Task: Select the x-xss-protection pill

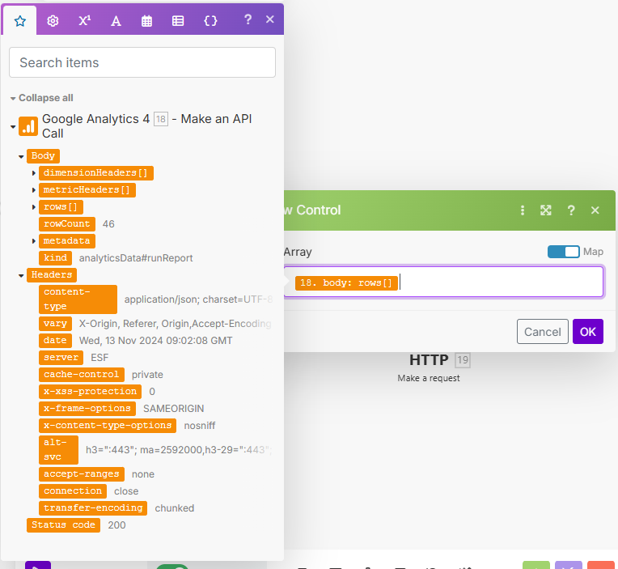Action: pos(90,392)
